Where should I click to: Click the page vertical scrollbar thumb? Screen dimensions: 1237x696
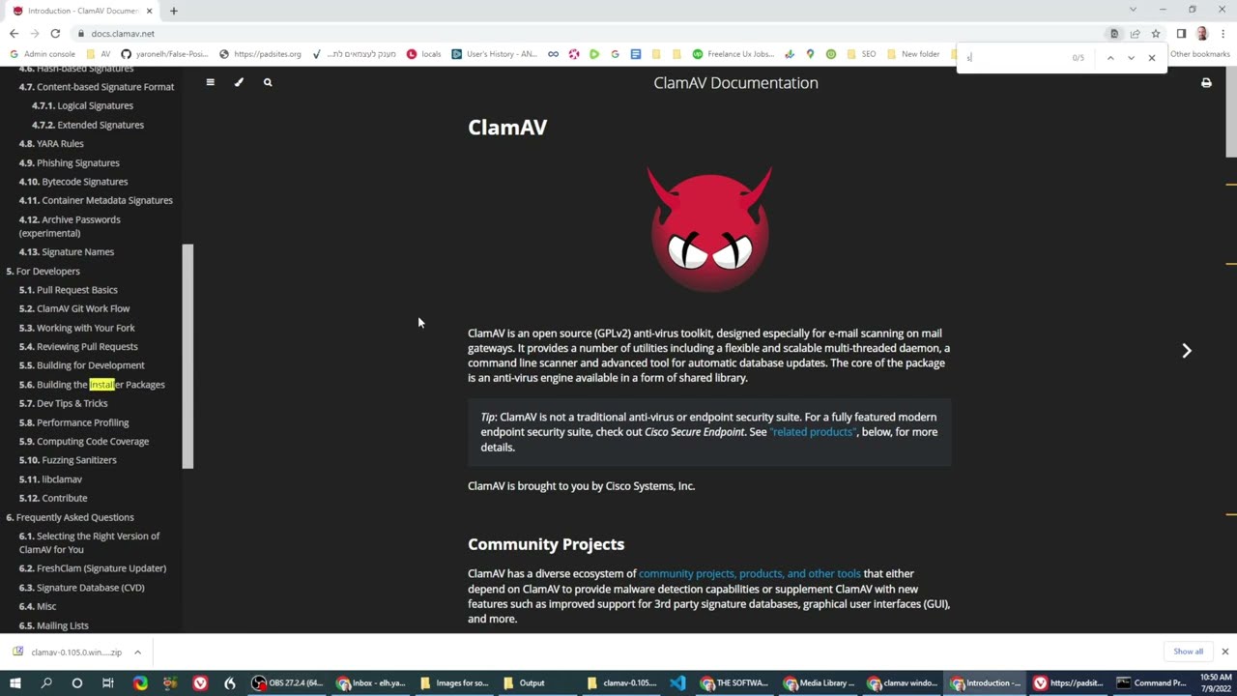click(x=1231, y=111)
